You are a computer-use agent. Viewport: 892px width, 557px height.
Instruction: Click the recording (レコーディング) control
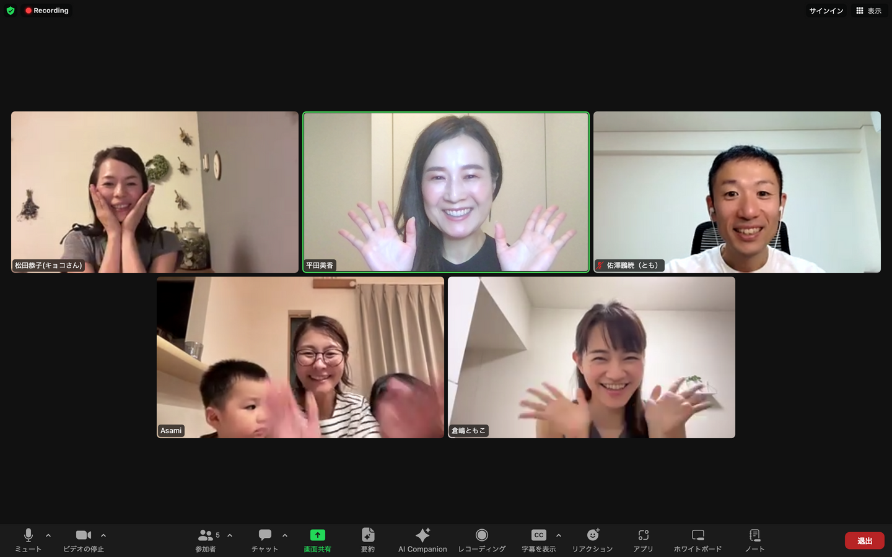tap(481, 540)
